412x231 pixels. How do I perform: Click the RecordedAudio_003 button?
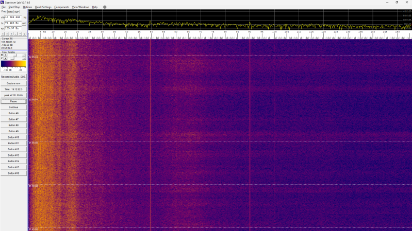13,77
